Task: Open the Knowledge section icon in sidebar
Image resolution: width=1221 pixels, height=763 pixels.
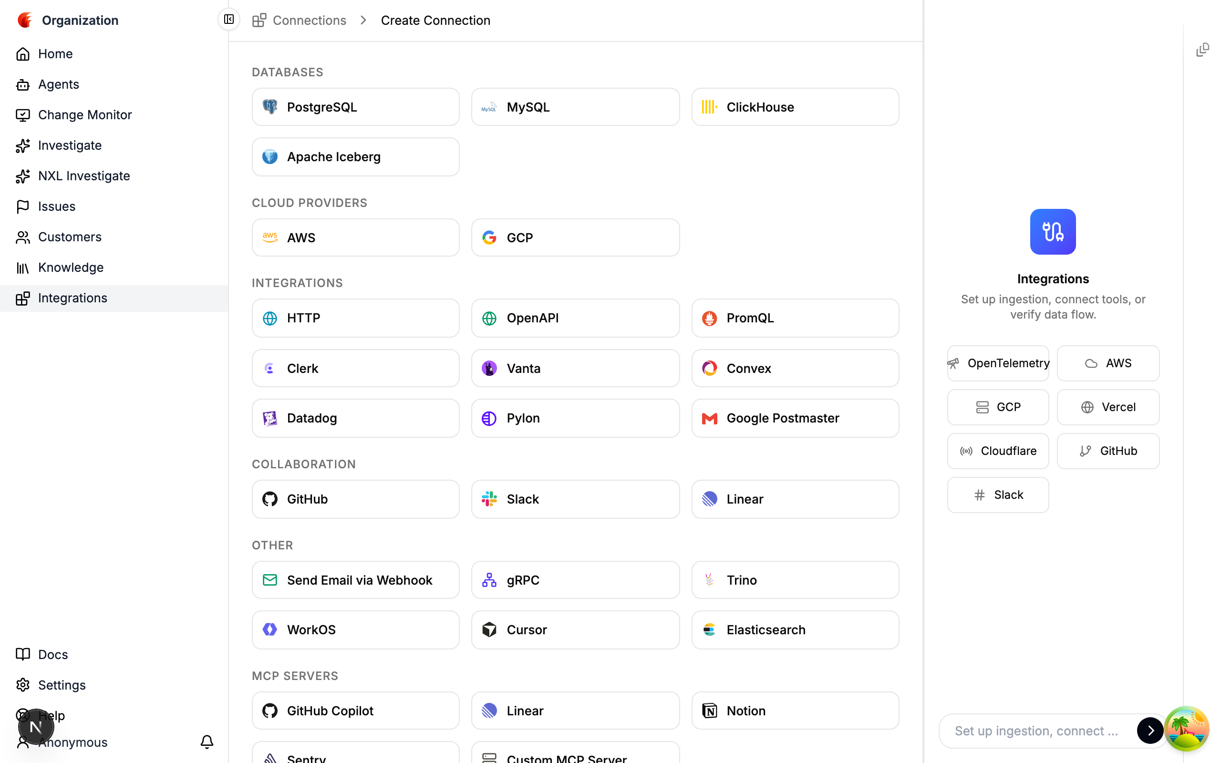Action: click(x=23, y=268)
